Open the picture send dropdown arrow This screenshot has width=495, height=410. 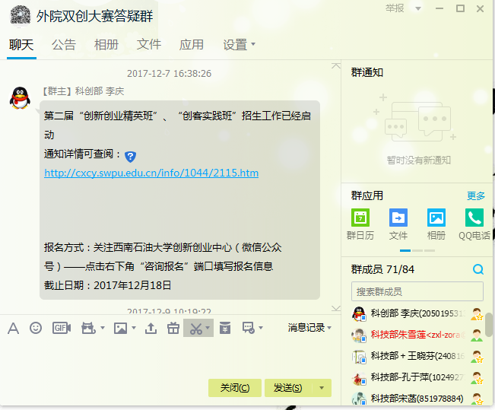coord(134,329)
